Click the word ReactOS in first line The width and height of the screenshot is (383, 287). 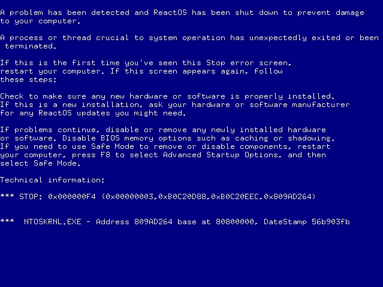click(x=170, y=13)
